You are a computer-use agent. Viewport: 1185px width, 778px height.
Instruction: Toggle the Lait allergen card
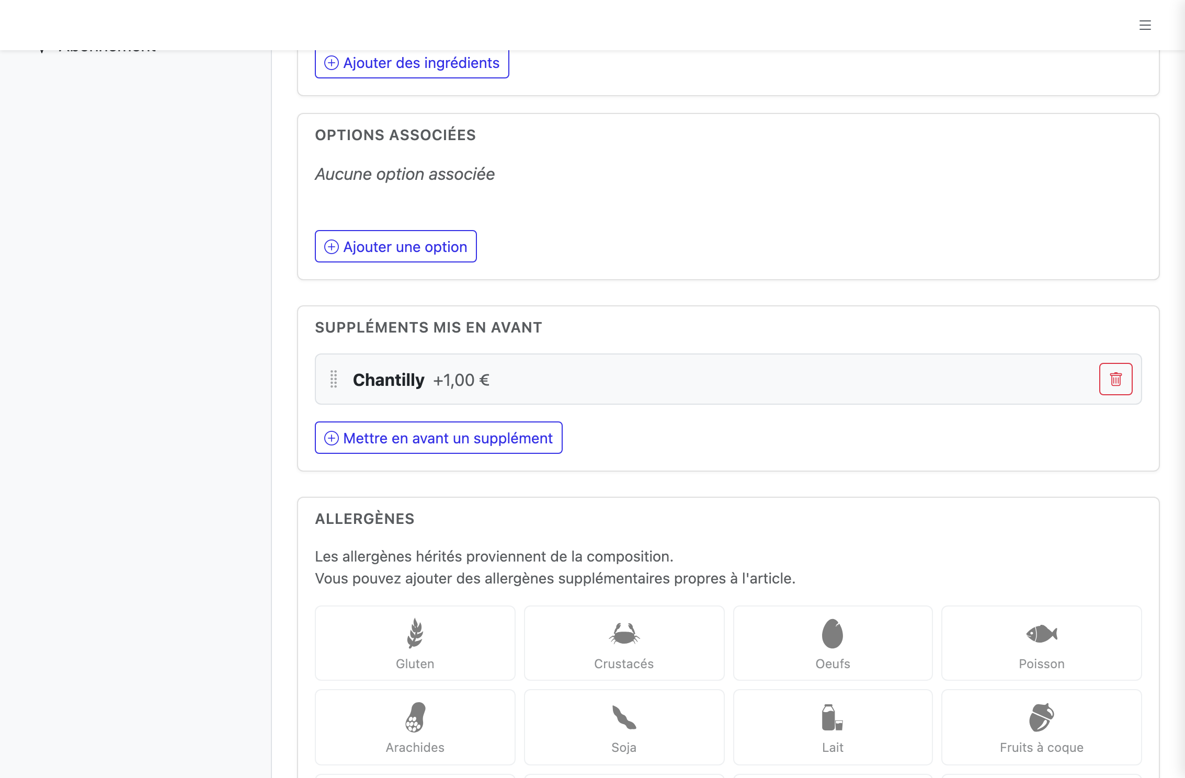[833, 727]
